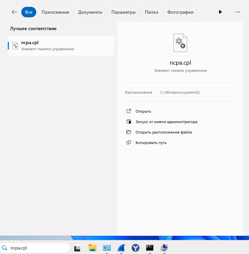Open the Command Prompt taskbar icon
Screen dimensions: 249x254
[150, 248]
